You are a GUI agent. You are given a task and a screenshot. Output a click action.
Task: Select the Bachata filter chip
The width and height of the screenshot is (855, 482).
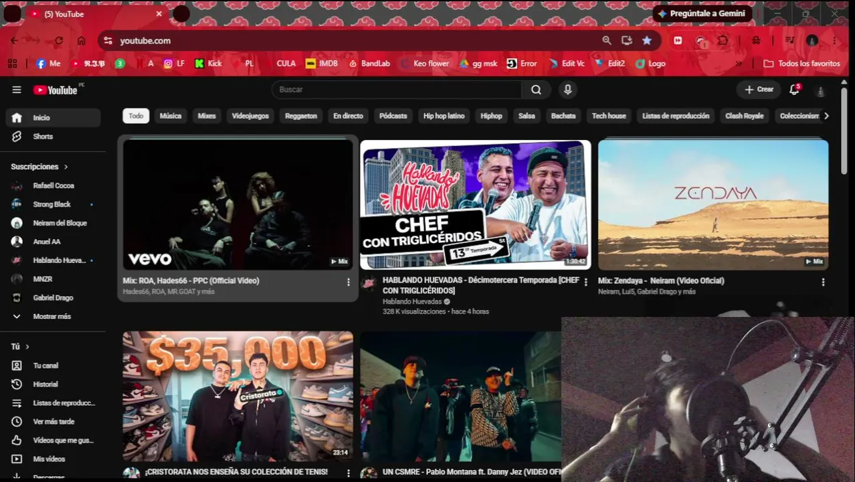[x=563, y=116]
